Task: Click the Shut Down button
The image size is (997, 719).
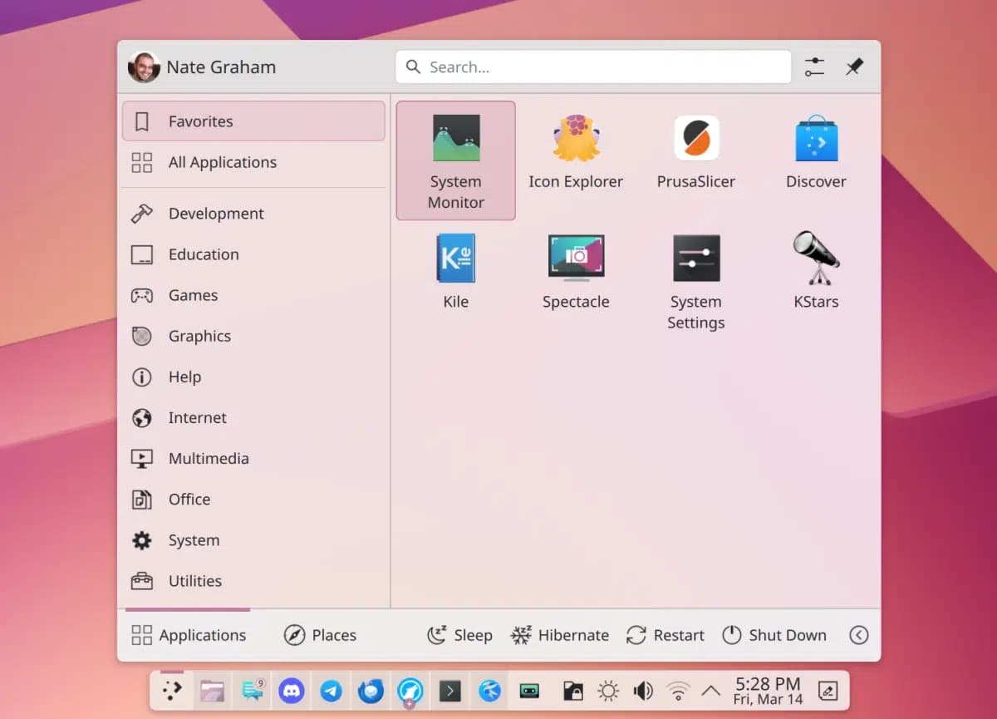Action: pyautogui.click(x=774, y=635)
